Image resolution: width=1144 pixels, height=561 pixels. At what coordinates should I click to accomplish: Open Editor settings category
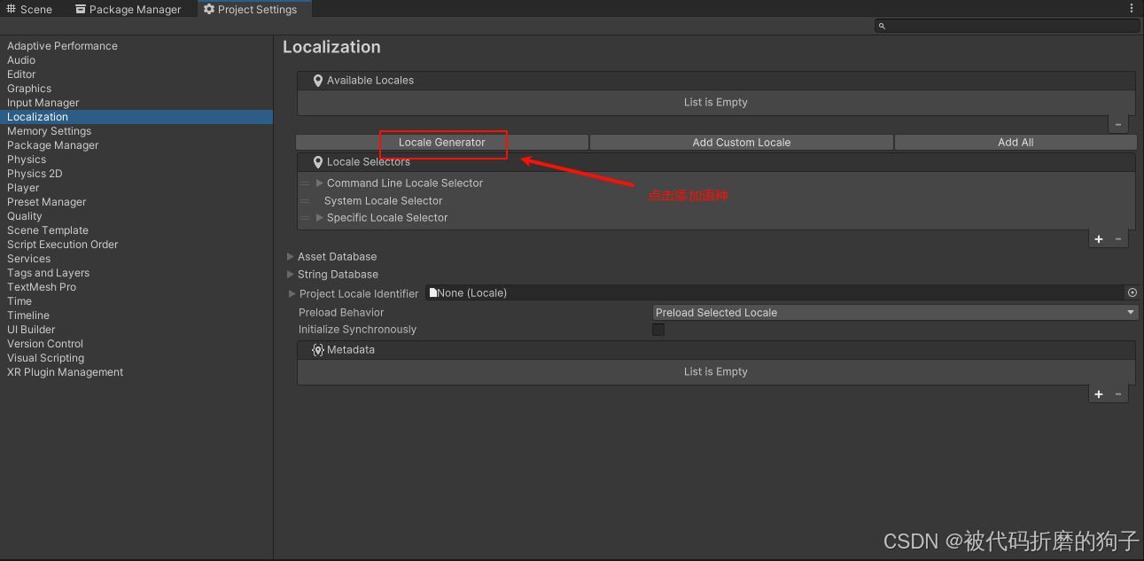(x=21, y=74)
